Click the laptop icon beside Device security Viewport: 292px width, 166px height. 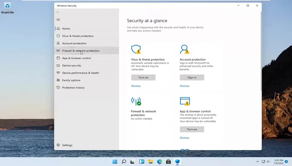[58, 65]
